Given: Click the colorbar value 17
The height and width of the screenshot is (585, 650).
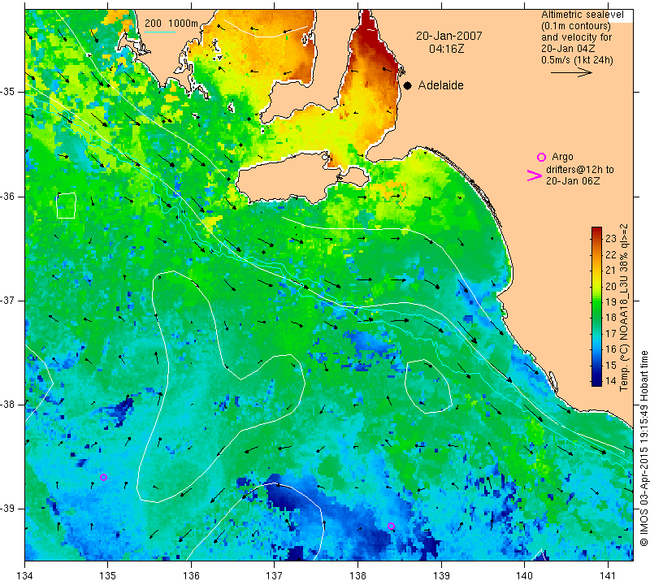Looking at the screenshot, I should [611, 333].
